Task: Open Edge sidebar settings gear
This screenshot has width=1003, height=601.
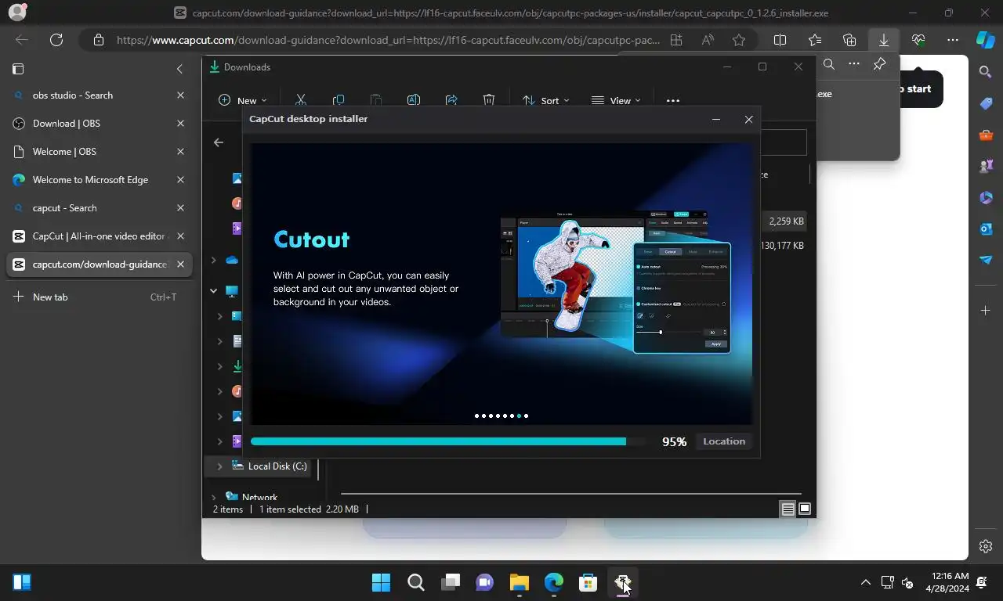Action: pyautogui.click(x=986, y=546)
